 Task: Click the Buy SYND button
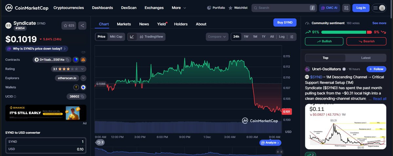tap(285, 22)
